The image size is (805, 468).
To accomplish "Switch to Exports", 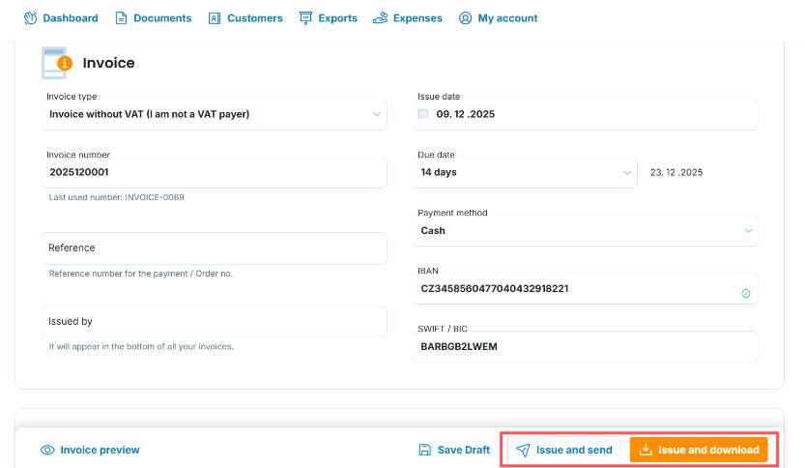I will pos(329,18).
